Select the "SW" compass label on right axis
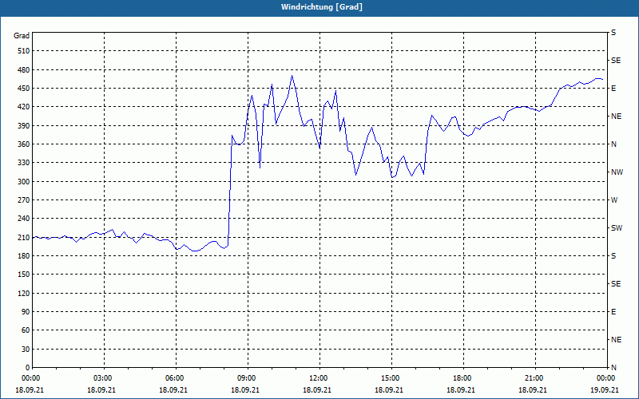 tap(617, 228)
